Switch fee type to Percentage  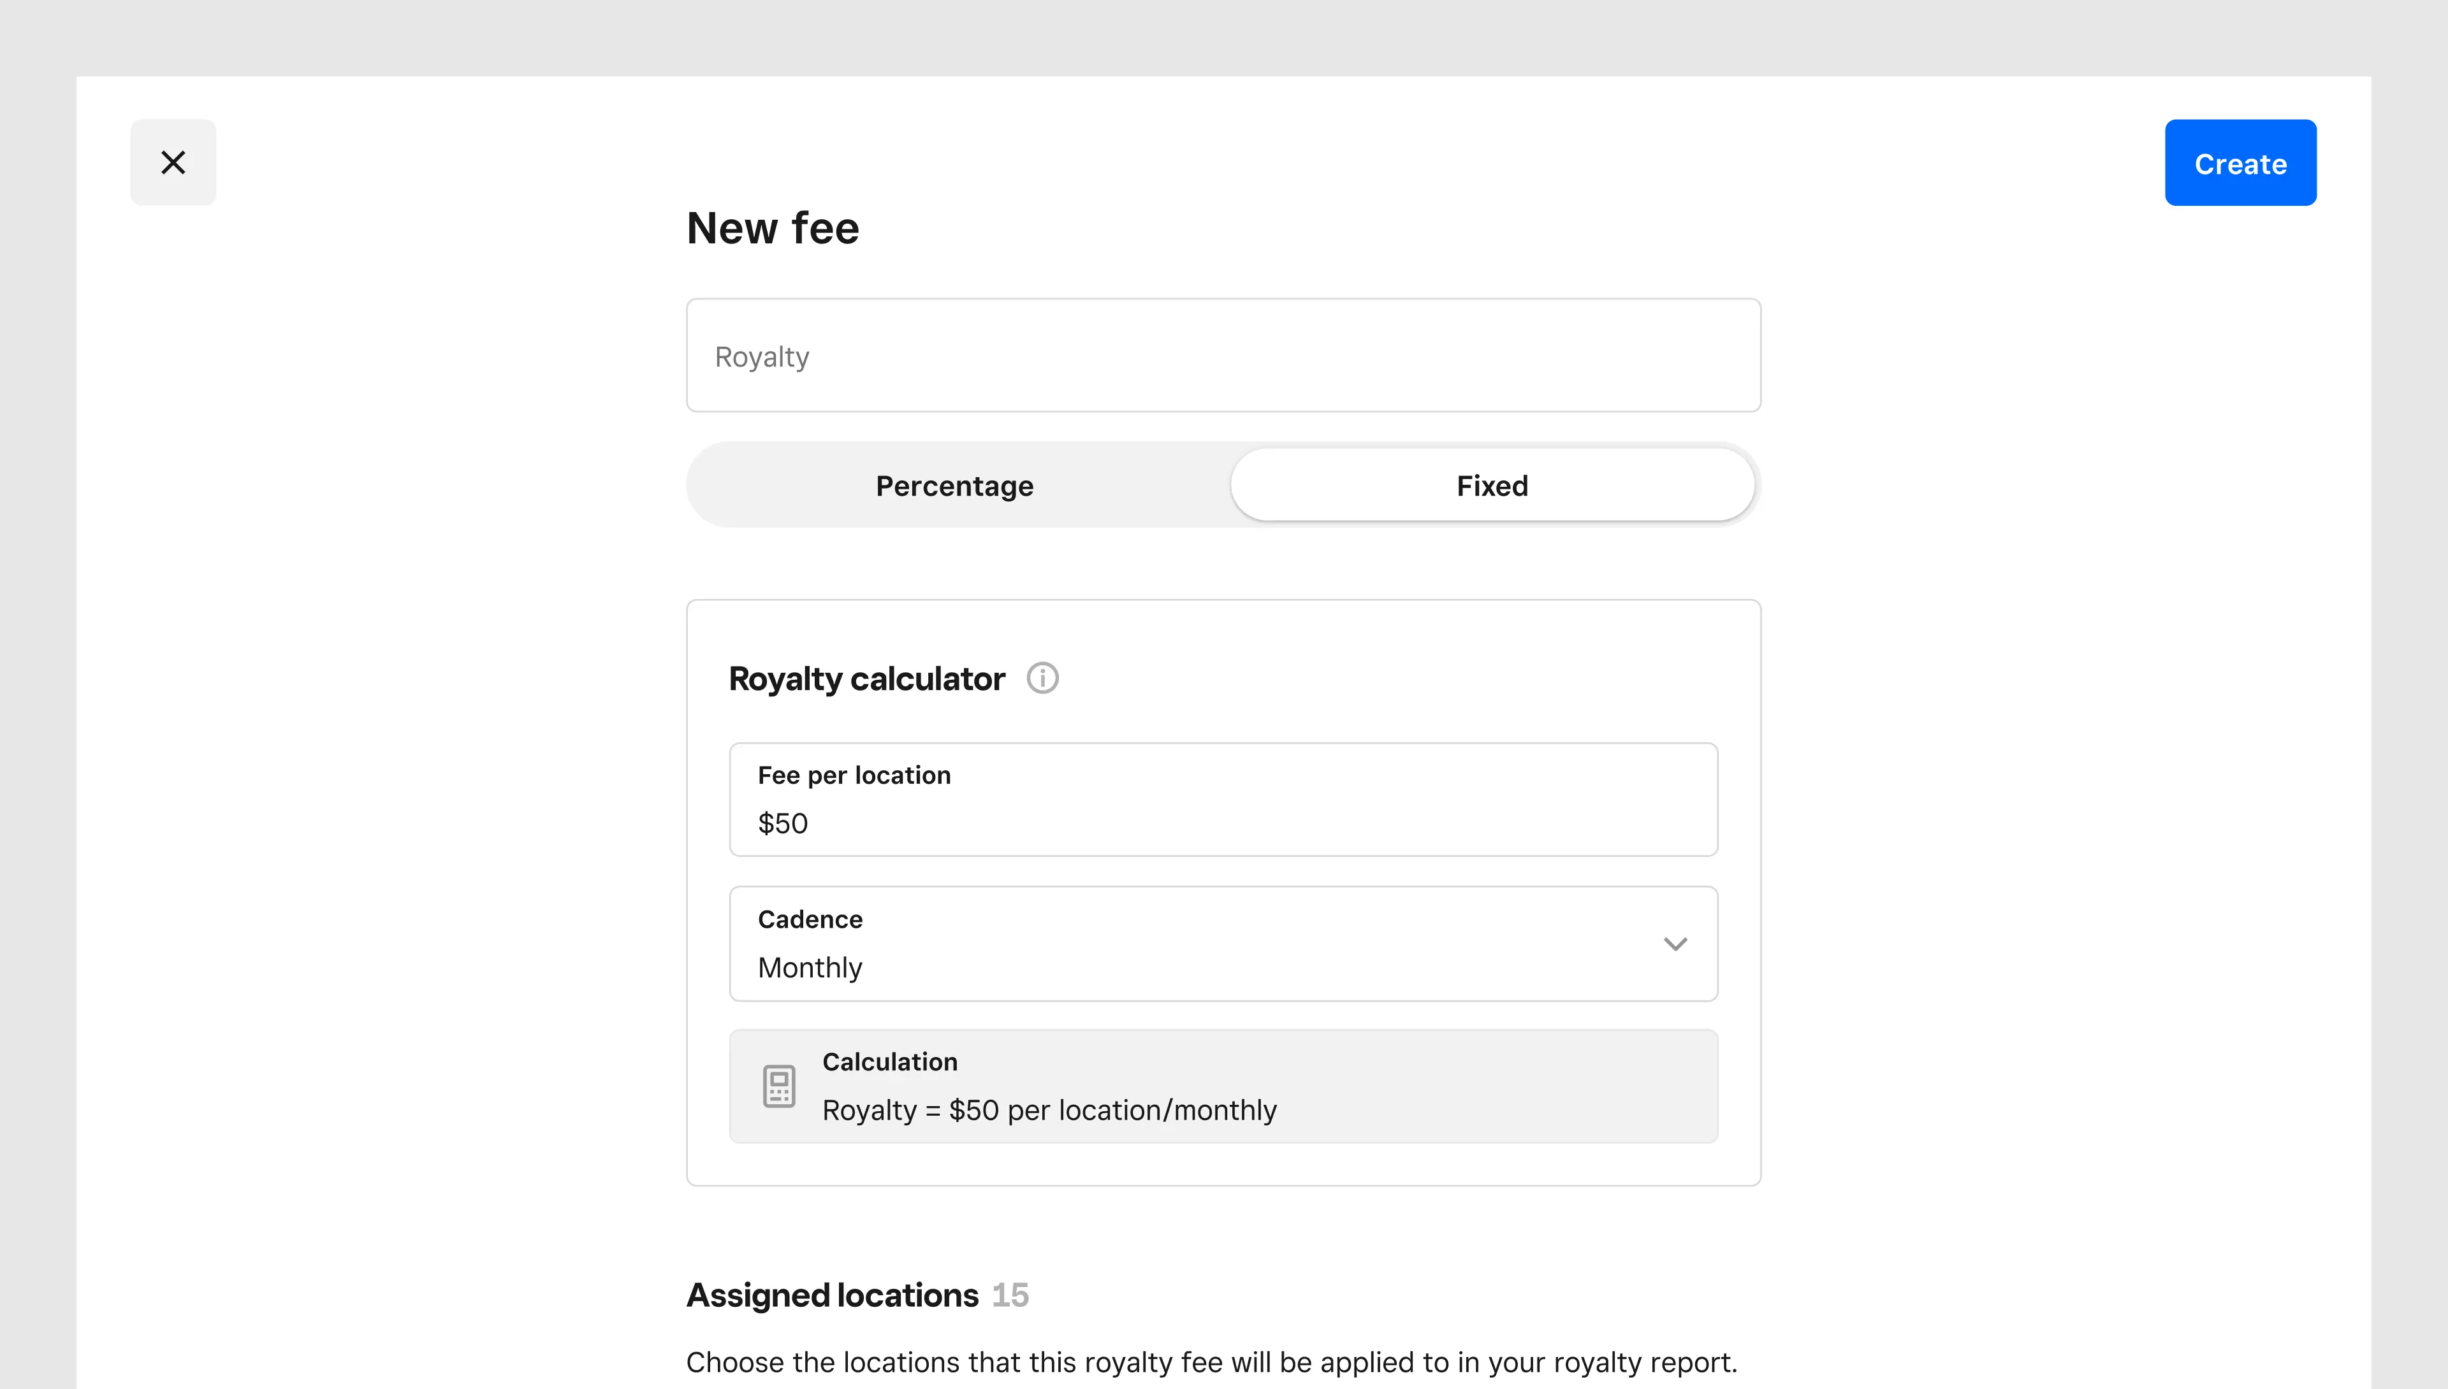[954, 485]
